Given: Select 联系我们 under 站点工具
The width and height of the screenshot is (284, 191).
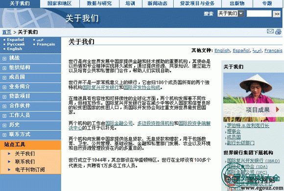Looking at the screenshot, I should [25, 162].
